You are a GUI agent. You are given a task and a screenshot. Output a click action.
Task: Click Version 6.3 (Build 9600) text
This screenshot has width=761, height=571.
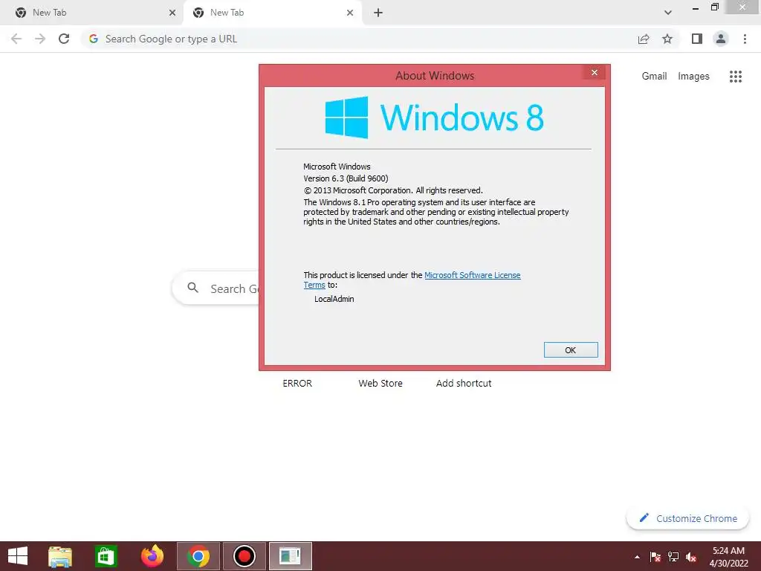346,178
